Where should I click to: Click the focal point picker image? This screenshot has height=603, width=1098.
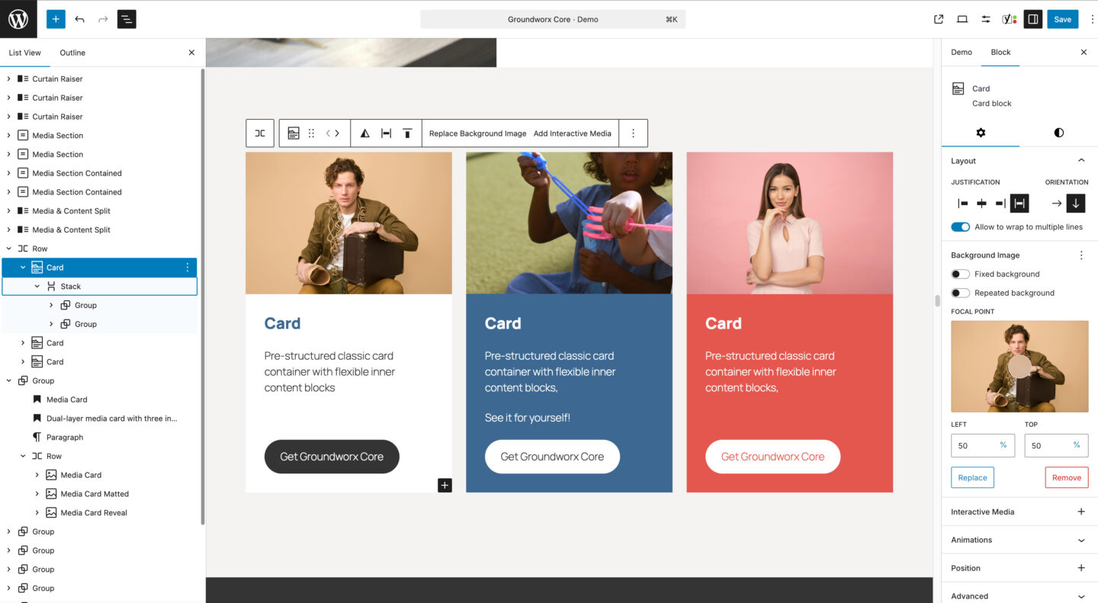click(x=1019, y=367)
